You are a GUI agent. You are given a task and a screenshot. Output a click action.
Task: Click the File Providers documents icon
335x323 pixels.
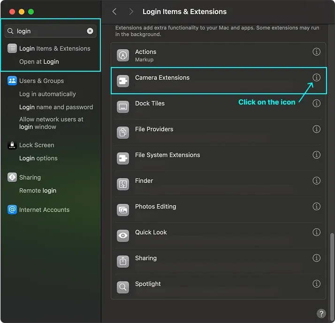(x=123, y=133)
